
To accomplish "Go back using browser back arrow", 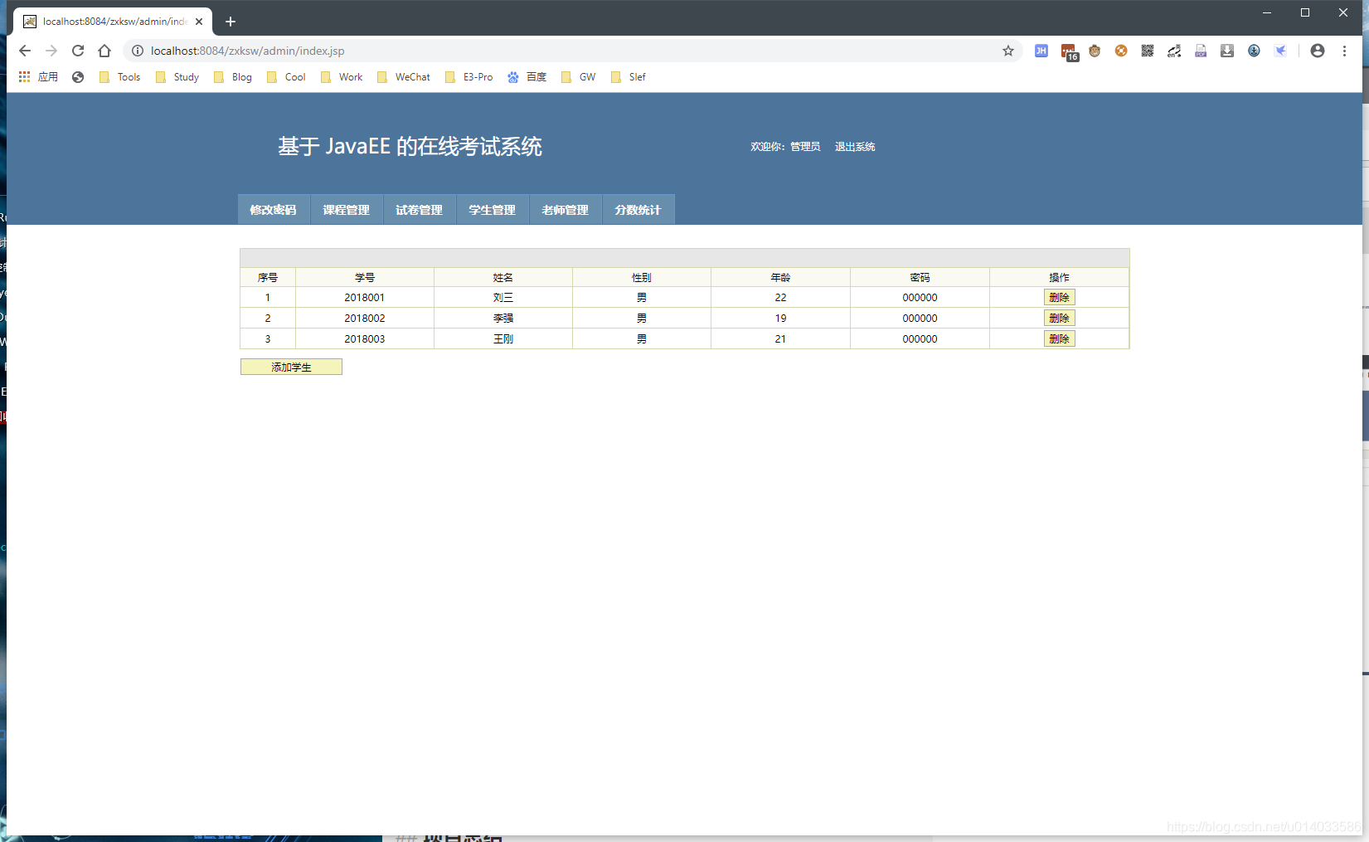I will 25,51.
